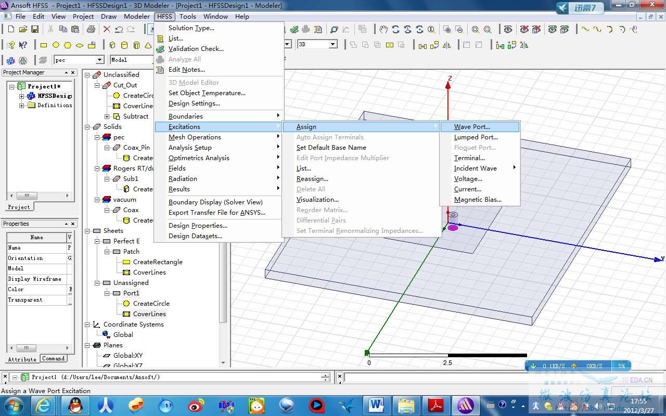Close the Properties panel
This screenshot has width=666, height=416.
click(73, 224)
